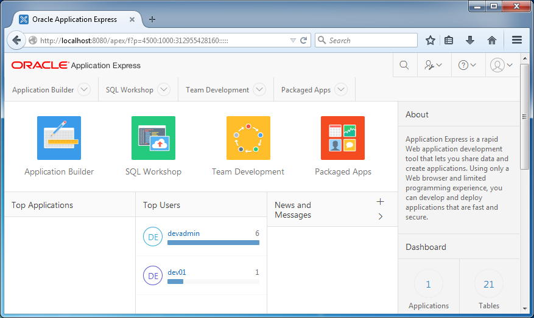Reload the page with refresh icon
The width and height of the screenshot is (534, 318).
(x=303, y=41)
